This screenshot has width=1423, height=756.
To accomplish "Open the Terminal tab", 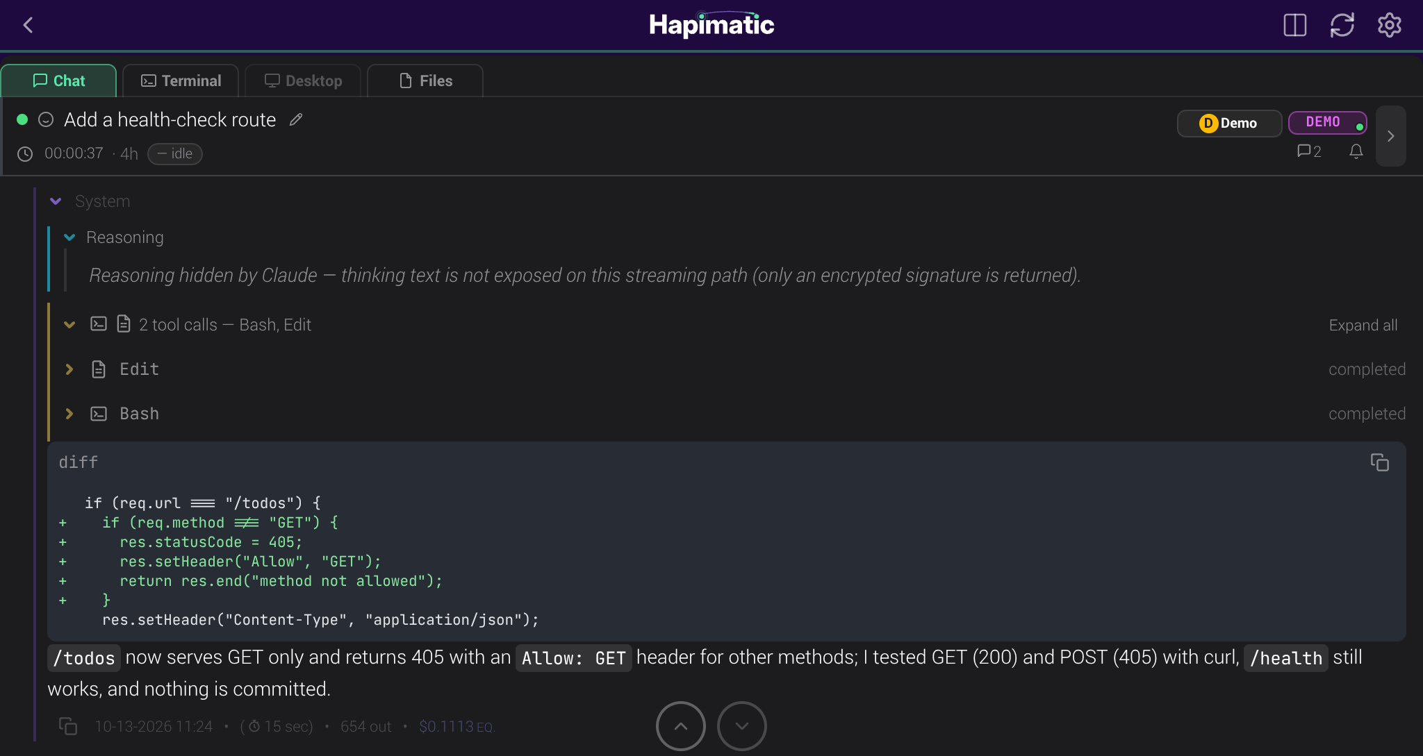I will point(181,81).
